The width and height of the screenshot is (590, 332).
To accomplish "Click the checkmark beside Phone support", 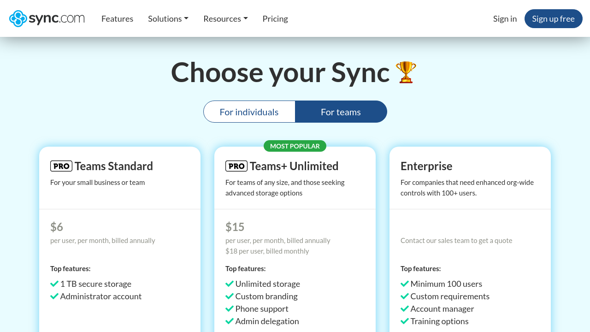I will click(230, 308).
